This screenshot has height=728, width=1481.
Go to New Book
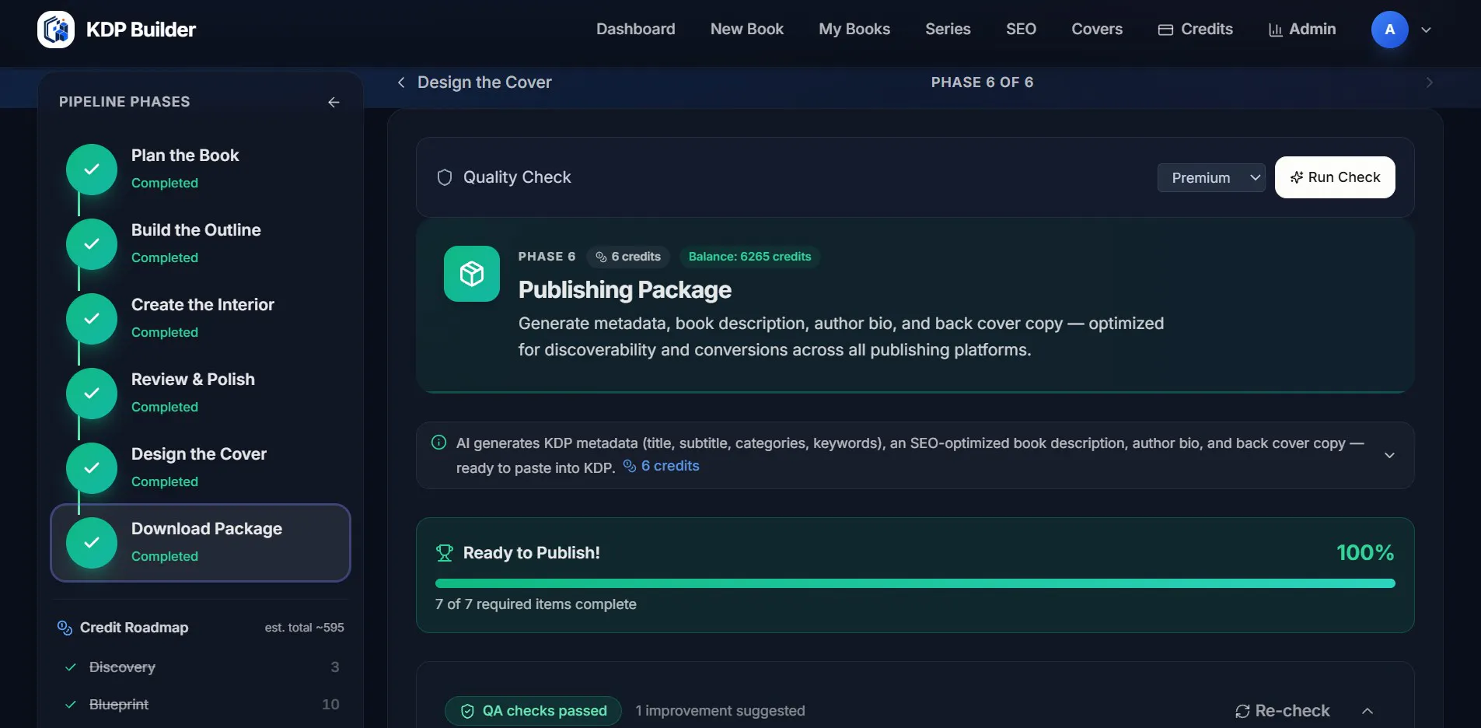click(746, 30)
